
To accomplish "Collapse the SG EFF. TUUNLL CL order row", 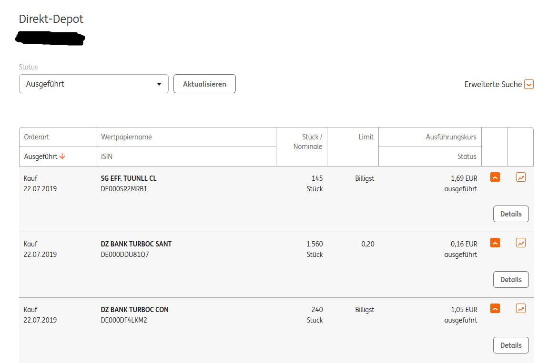I will [495, 177].
